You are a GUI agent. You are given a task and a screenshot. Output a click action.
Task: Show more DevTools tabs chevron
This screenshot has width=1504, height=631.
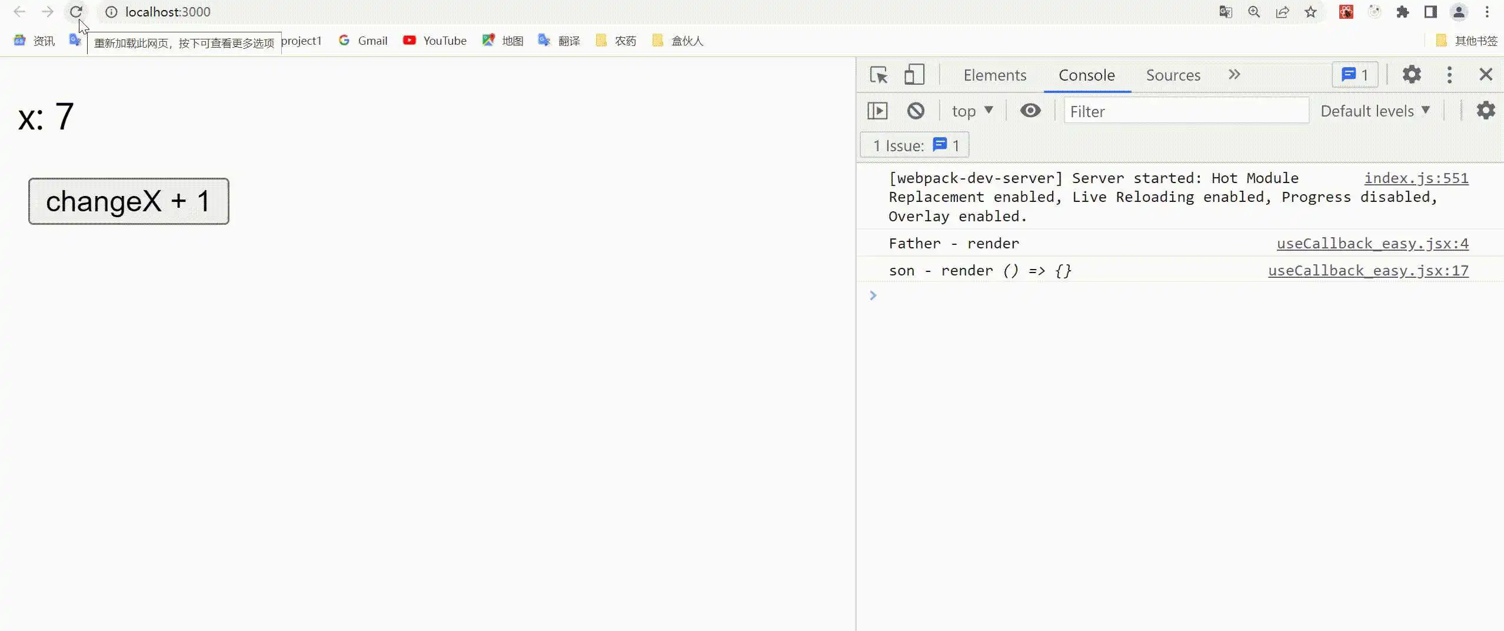[x=1234, y=75]
